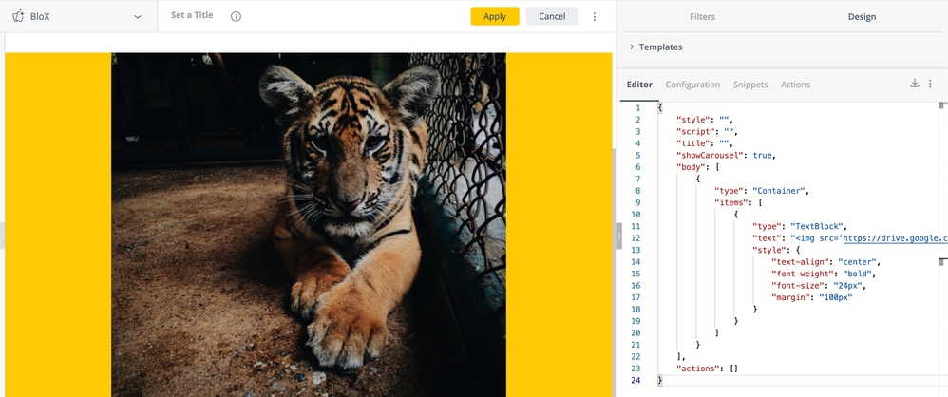Click the collapse handle on the left edge
The image size is (948, 397).
point(3,236)
